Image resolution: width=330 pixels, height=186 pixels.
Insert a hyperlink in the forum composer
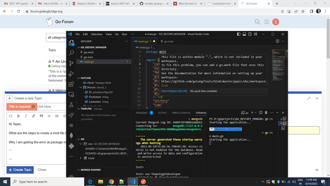[x=34, y=116]
